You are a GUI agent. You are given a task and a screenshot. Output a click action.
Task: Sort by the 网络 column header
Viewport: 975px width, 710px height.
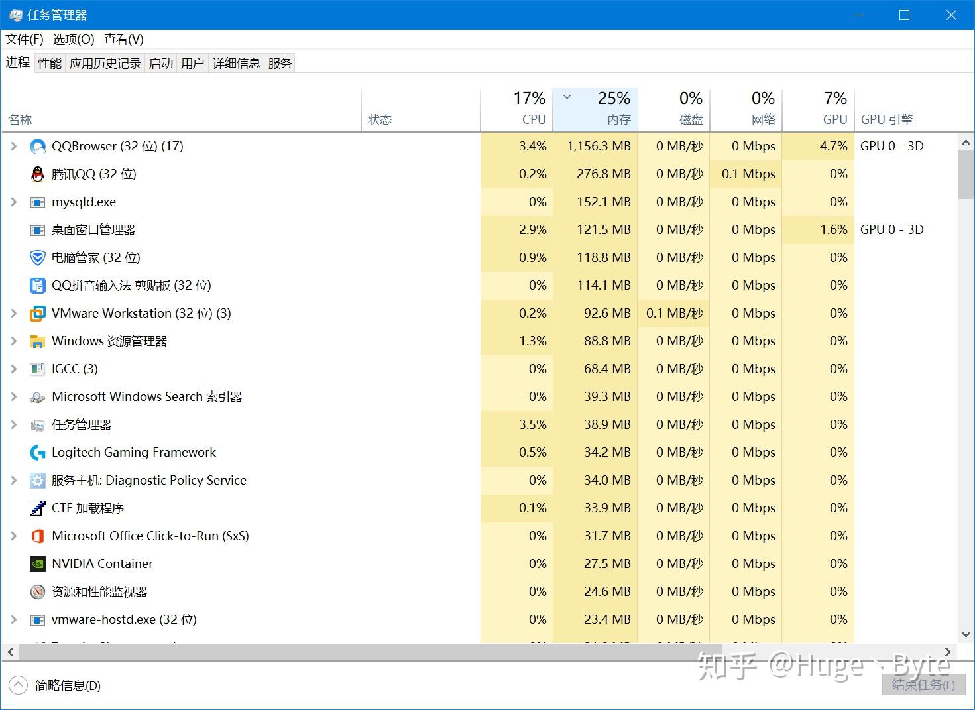746,110
